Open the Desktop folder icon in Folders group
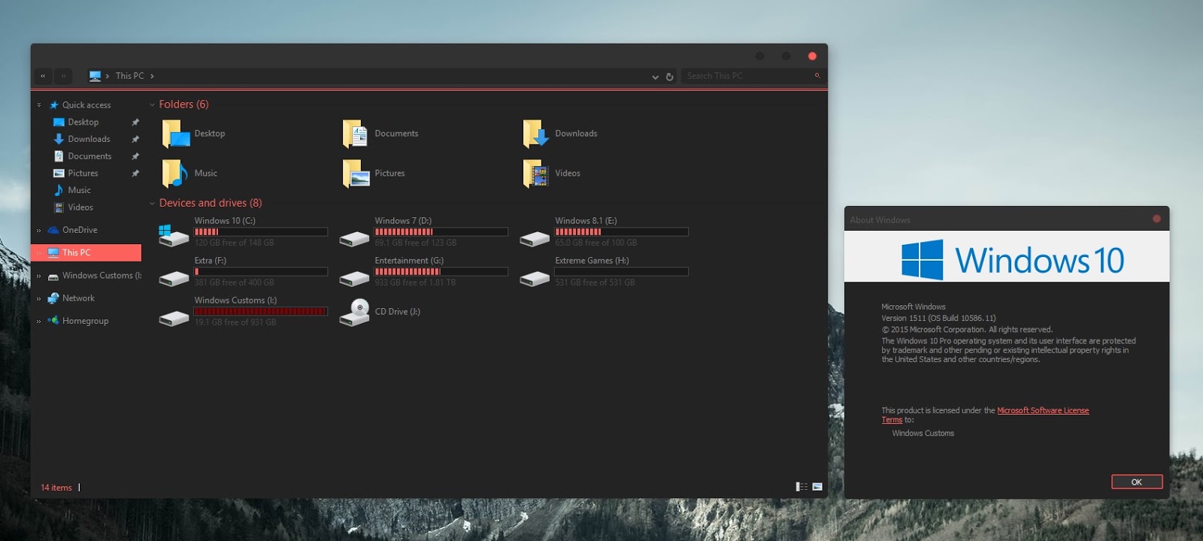 [x=176, y=134]
